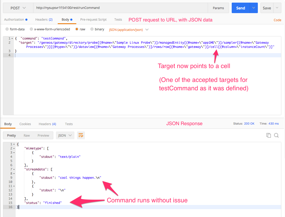Open the Send button dropdown arrow
This screenshot has width=285, height=217.
(x=253, y=8)
